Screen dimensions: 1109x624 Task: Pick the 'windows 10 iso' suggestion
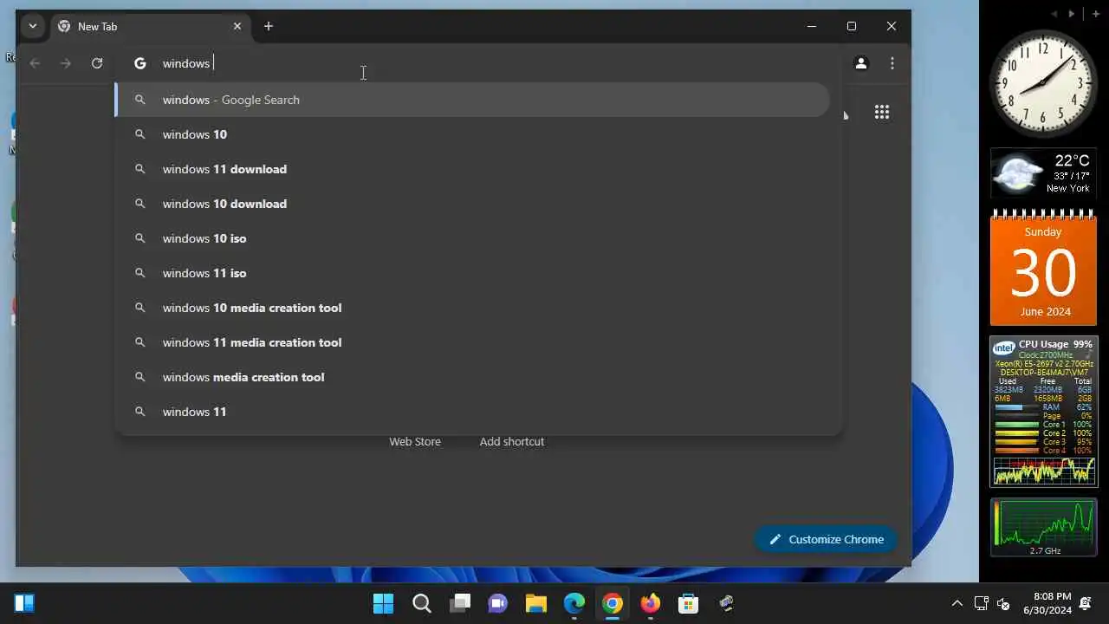tap(472, 238)
